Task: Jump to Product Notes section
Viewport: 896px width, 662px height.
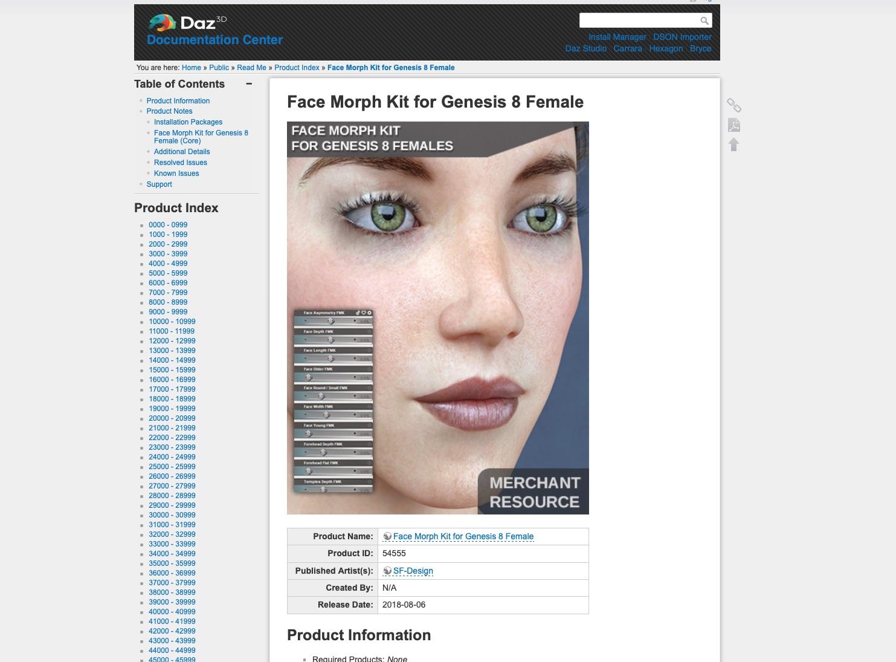Action: coord(169,111)
